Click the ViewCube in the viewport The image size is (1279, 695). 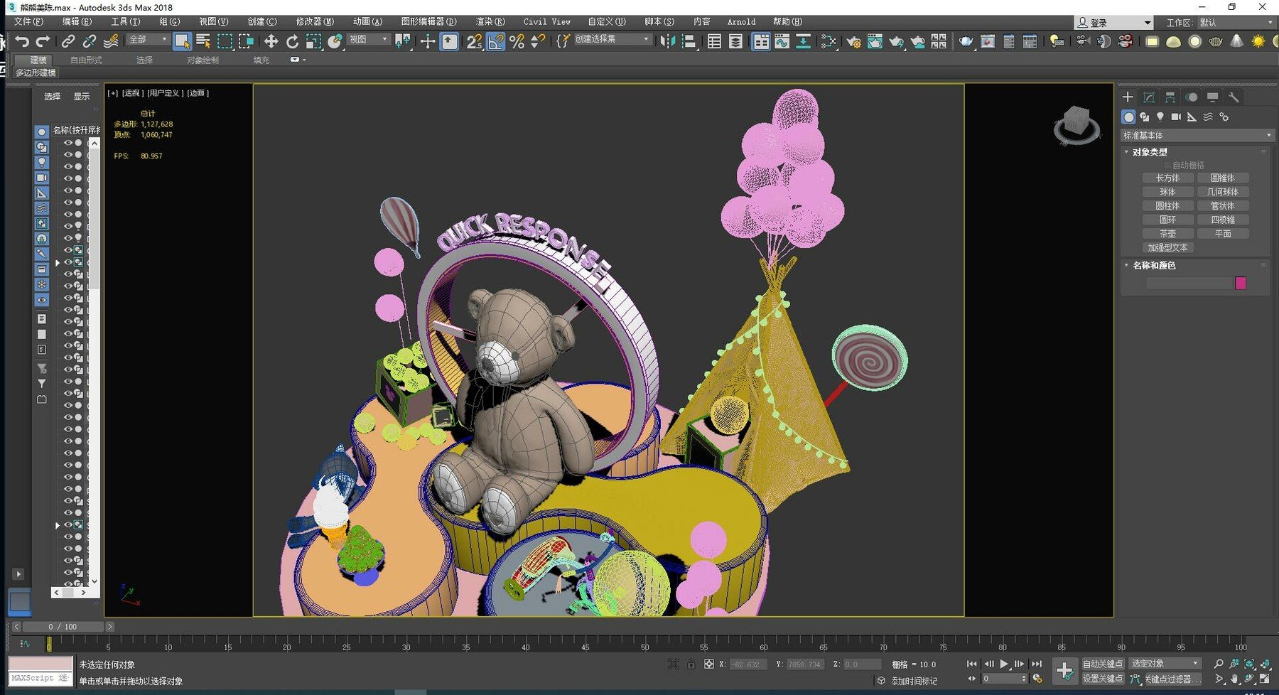[x=1077, y=125]
